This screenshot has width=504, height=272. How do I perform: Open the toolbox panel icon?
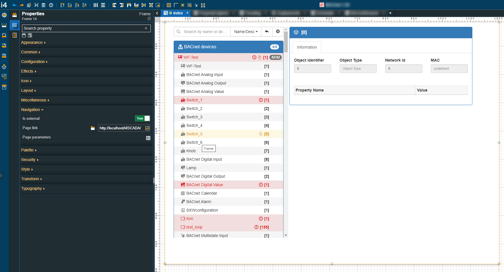click(14, 15)
